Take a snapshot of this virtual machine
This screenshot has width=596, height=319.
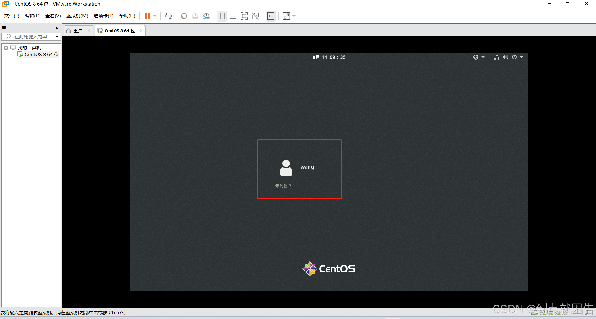tap(184, 16)
